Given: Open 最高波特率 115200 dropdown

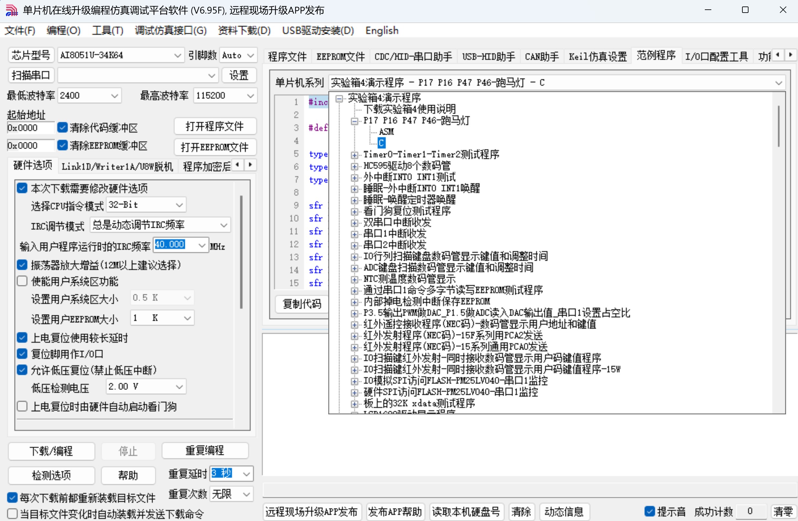Looking at the screenshot, I should click(x=250, y=95).
